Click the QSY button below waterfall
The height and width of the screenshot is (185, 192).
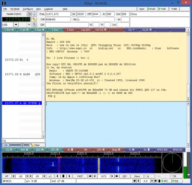[125, 176]
